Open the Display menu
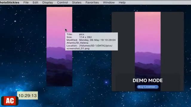 48,2
